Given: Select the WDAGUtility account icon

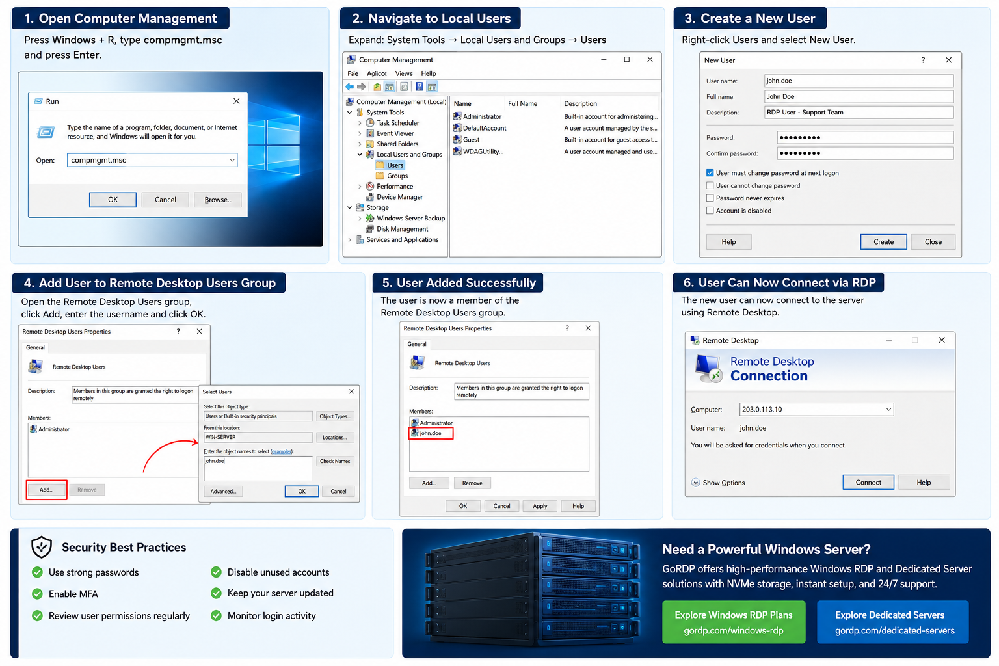Looking at the screenshot, I should pos(458,151).
